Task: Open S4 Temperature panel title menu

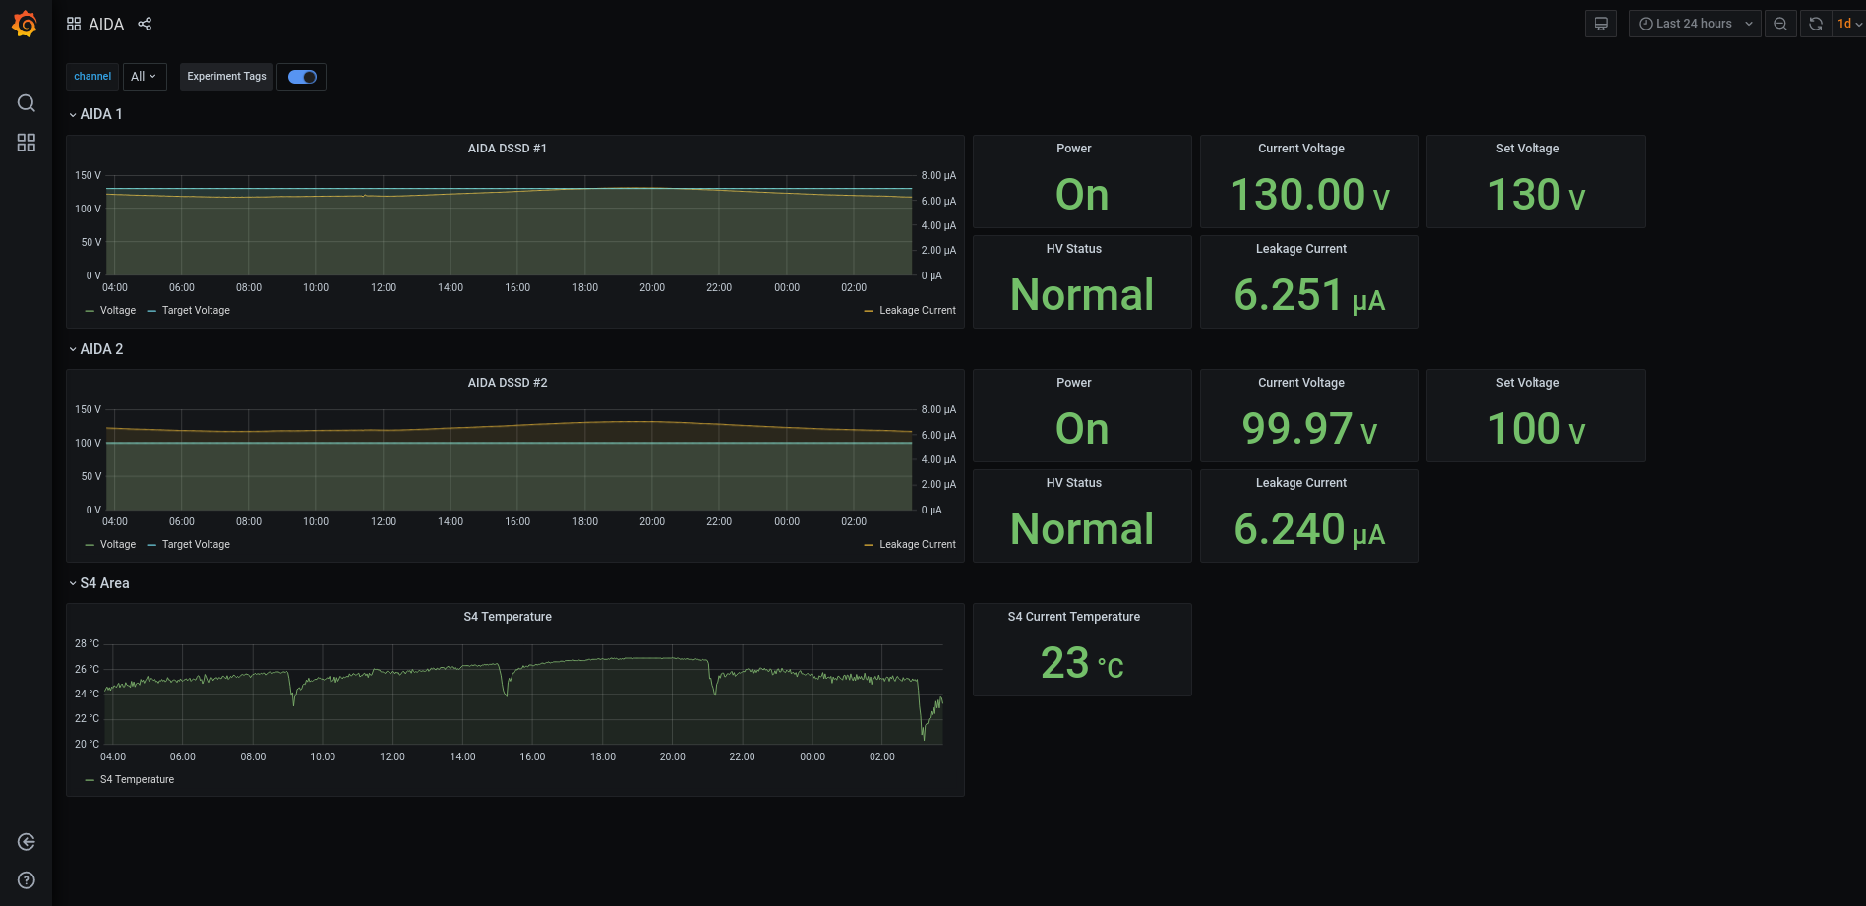Action: (508, 617)
